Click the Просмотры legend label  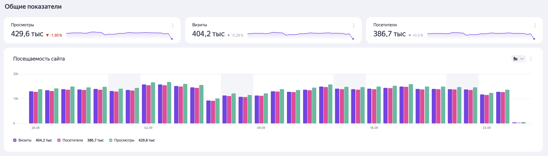(124, 140)
